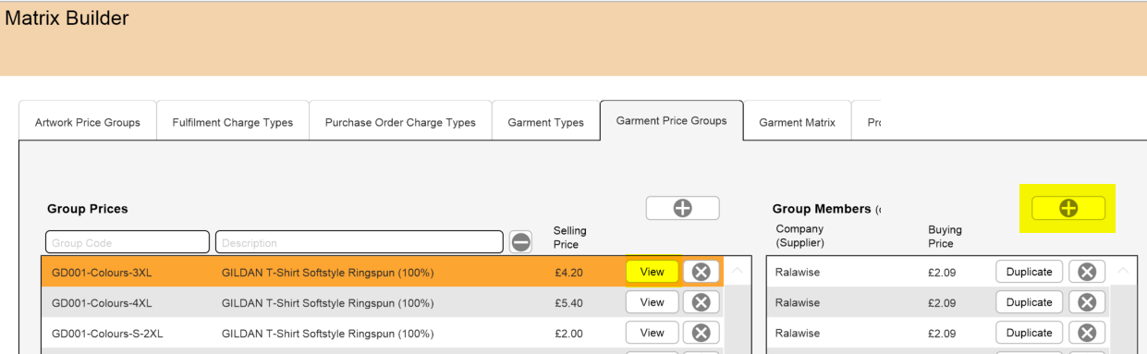Viewport: 1147px width, 354px height.
Task: Duplicate the first Ralawise member
Action: 1030,272
